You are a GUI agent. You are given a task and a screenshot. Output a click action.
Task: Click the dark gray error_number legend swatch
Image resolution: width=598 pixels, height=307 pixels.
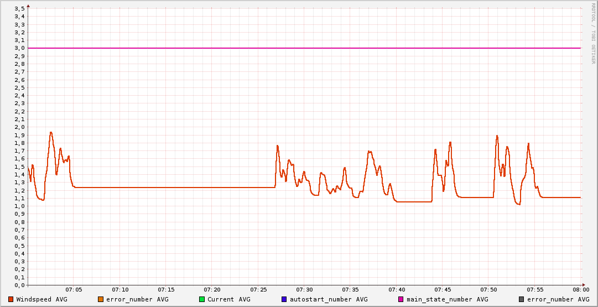coord(521,299)
